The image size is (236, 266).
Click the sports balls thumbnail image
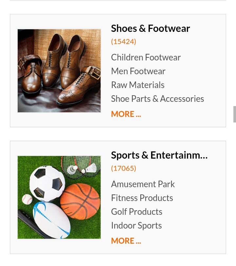click(59, 197)
